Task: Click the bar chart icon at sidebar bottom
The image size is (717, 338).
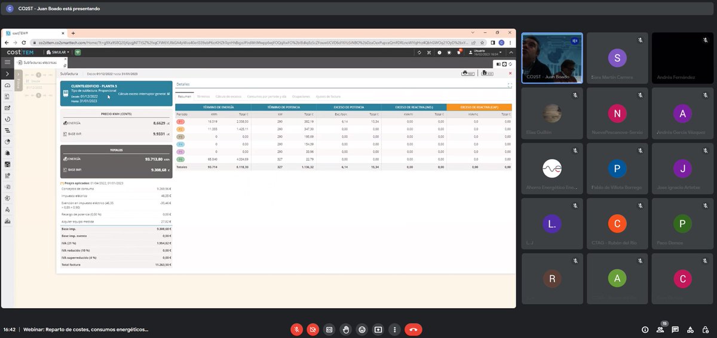Action: click(x=7, y=221)
